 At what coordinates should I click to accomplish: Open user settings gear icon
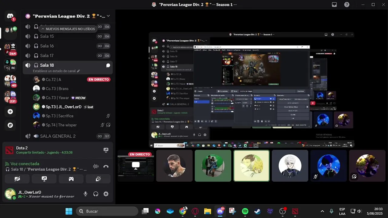tap(106, 194)
